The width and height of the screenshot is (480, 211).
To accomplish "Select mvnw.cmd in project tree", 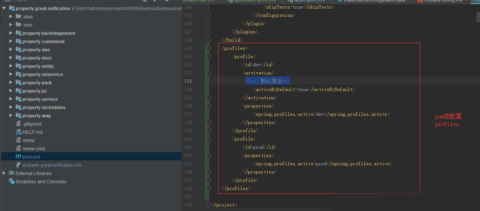I will click(x=33, y=148).
